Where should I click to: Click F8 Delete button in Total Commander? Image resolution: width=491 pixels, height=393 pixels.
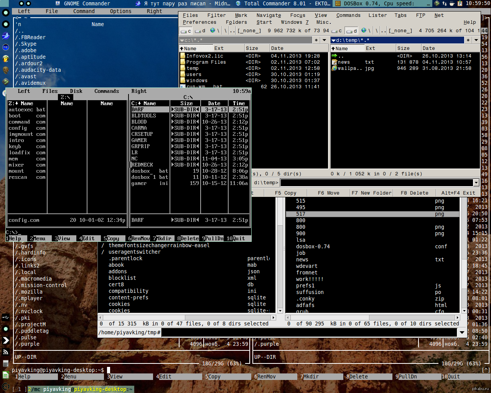tap(414, 193)
